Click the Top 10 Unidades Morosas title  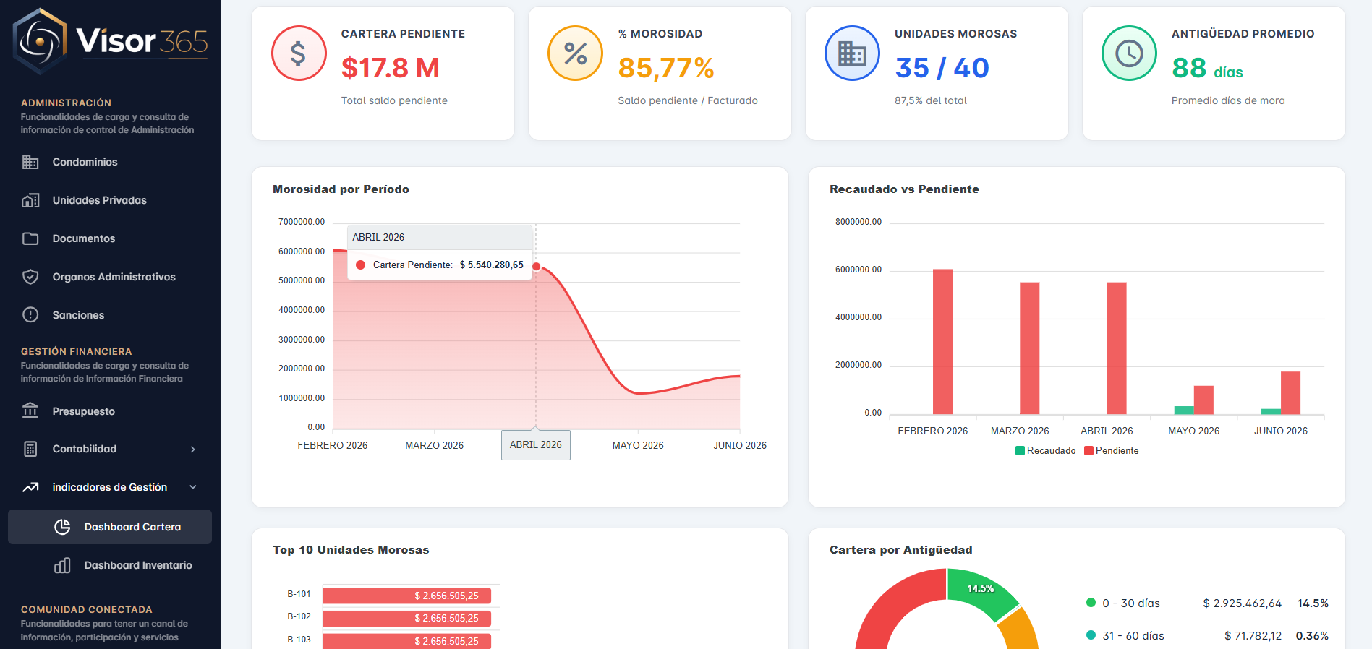[351, 550]
